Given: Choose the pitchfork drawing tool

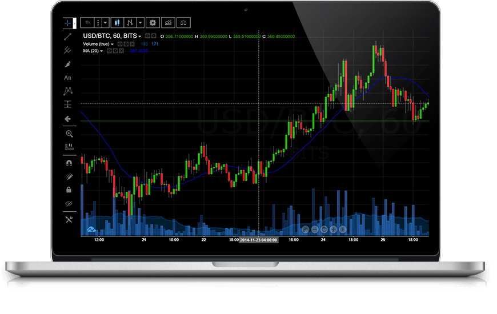Looking at the screenshot, I should [x=68, y=50].
